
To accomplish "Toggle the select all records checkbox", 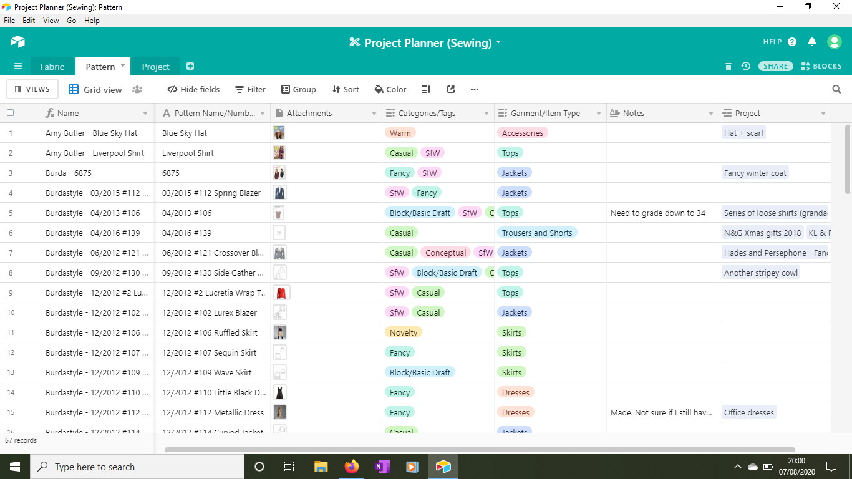I will tap(10, 113).
